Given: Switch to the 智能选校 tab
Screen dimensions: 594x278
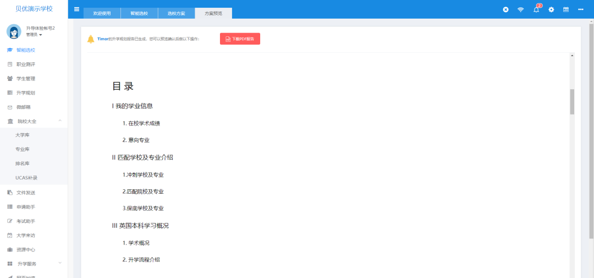Looking at the screenshot, I should [139, 13].
